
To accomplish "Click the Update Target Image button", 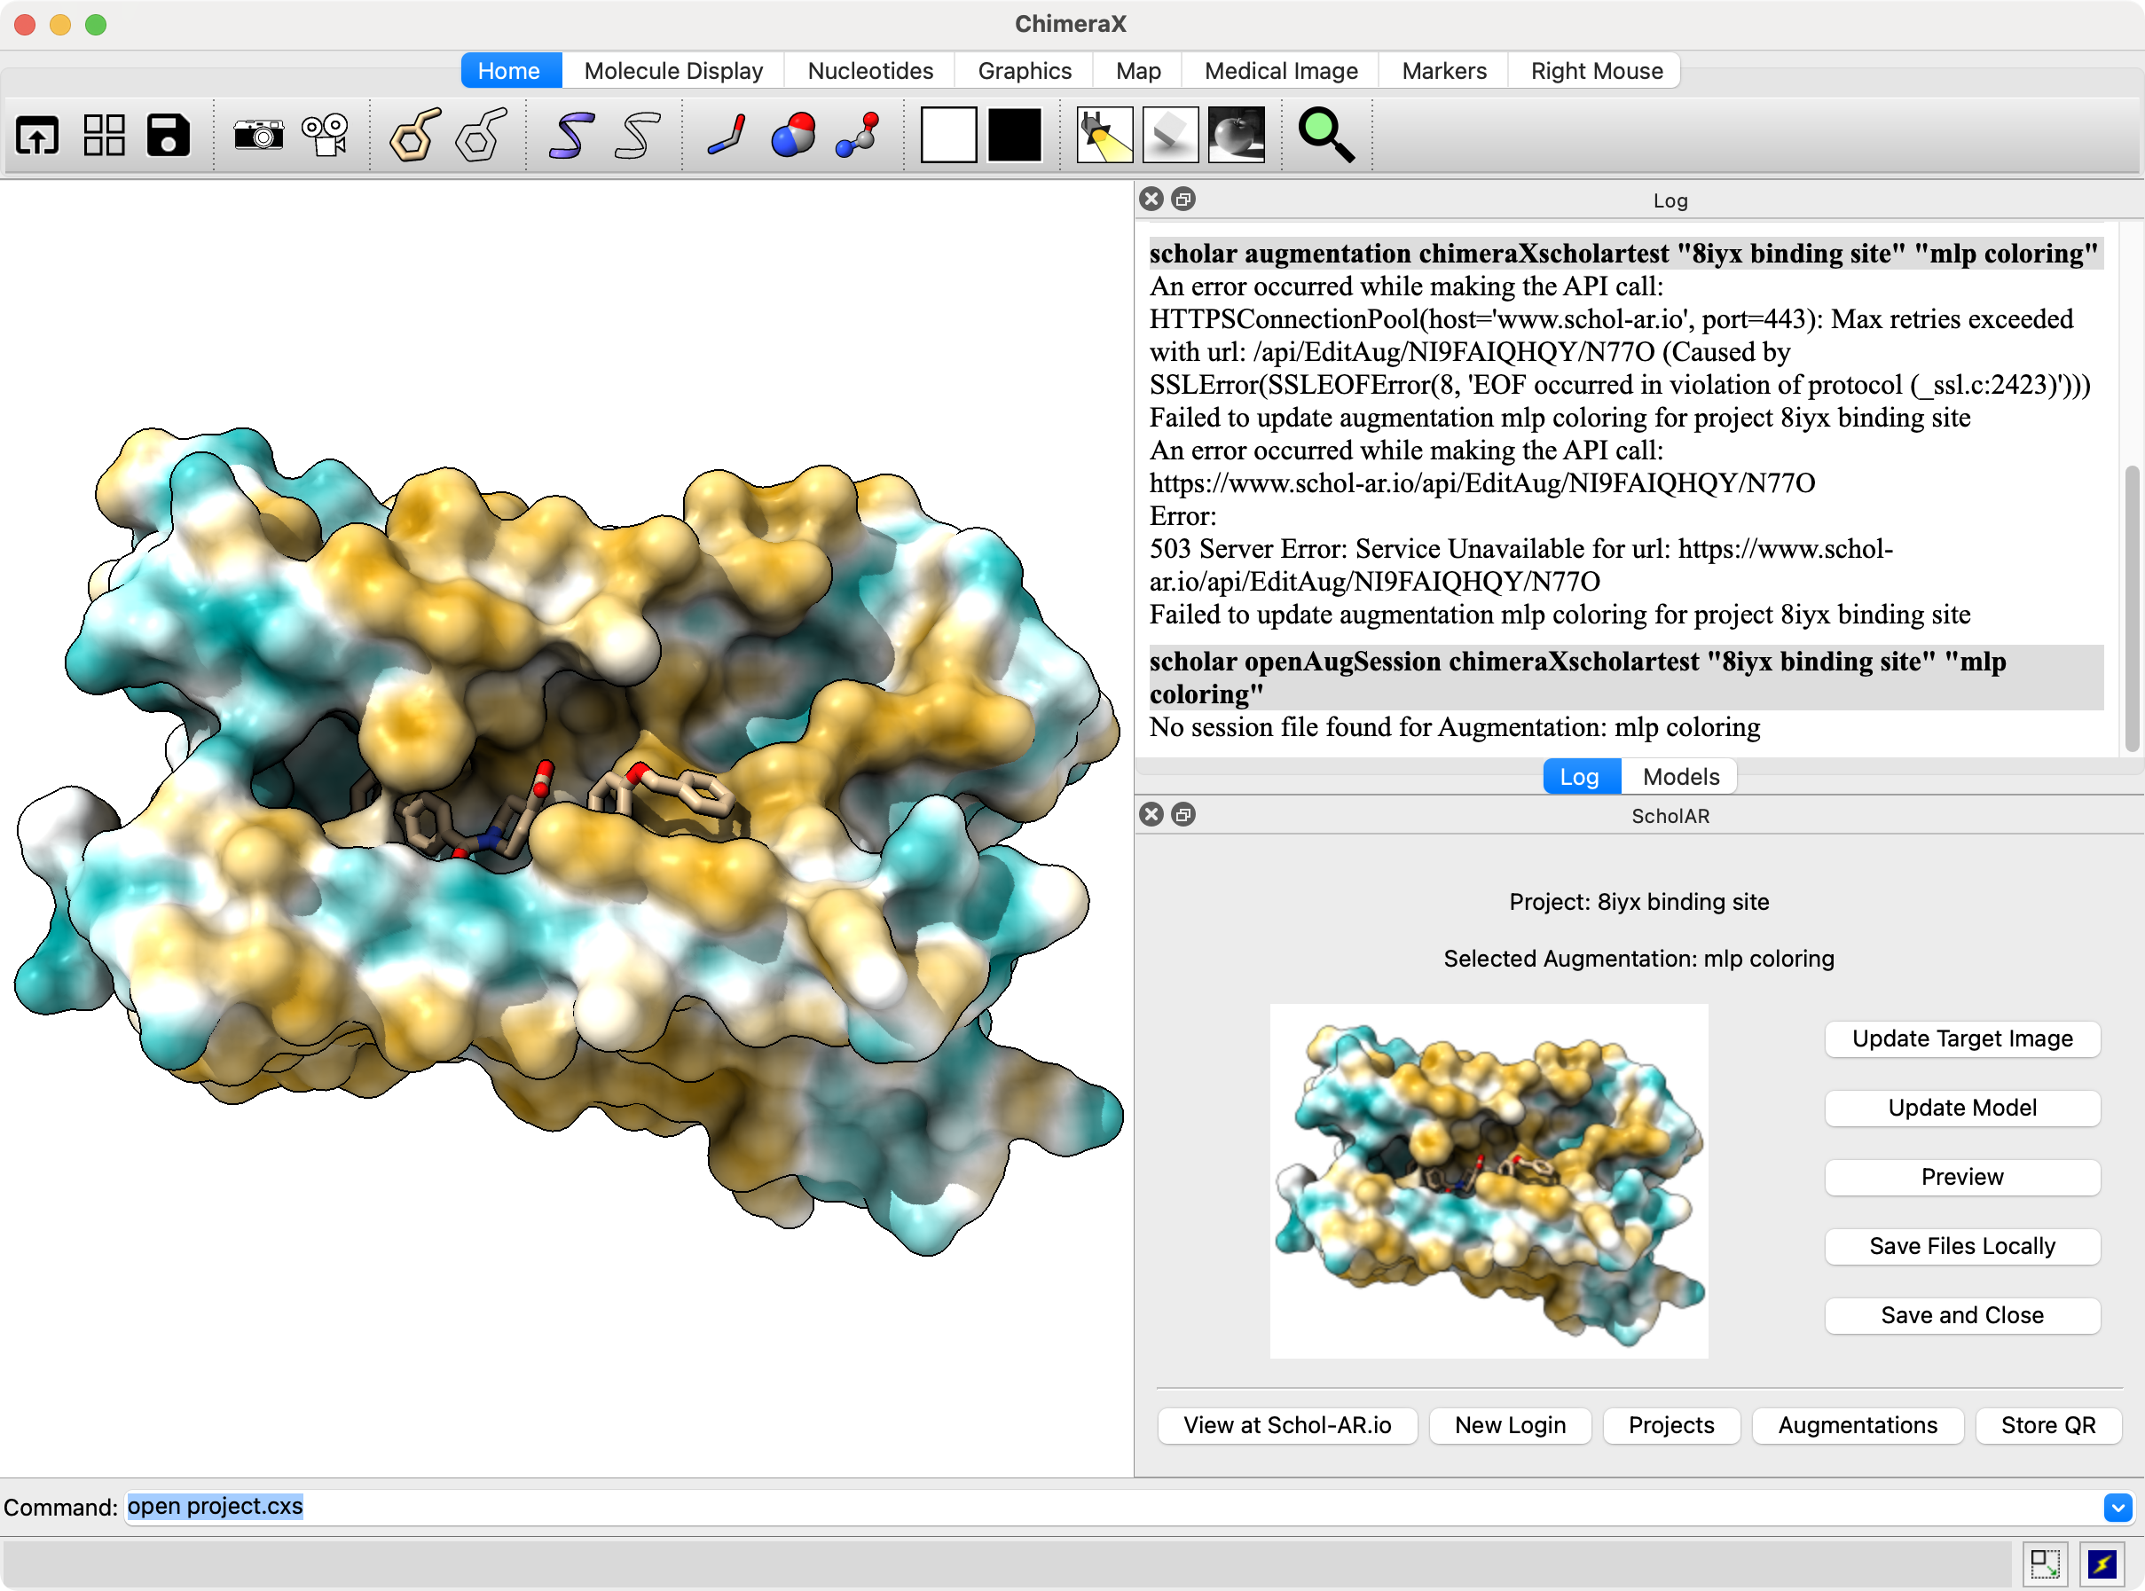I will pos(1962,1039).
